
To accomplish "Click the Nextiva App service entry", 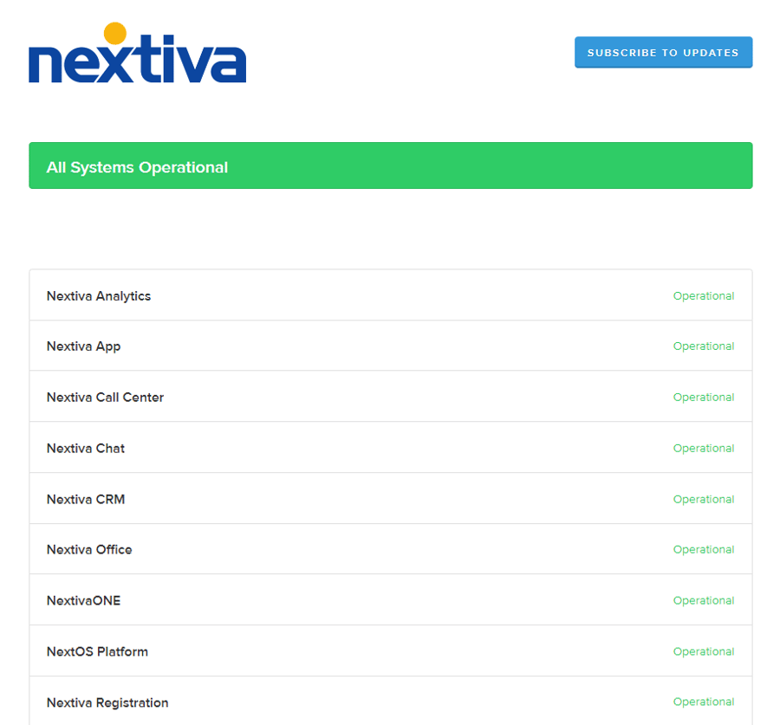I will [x=83, y=346].
